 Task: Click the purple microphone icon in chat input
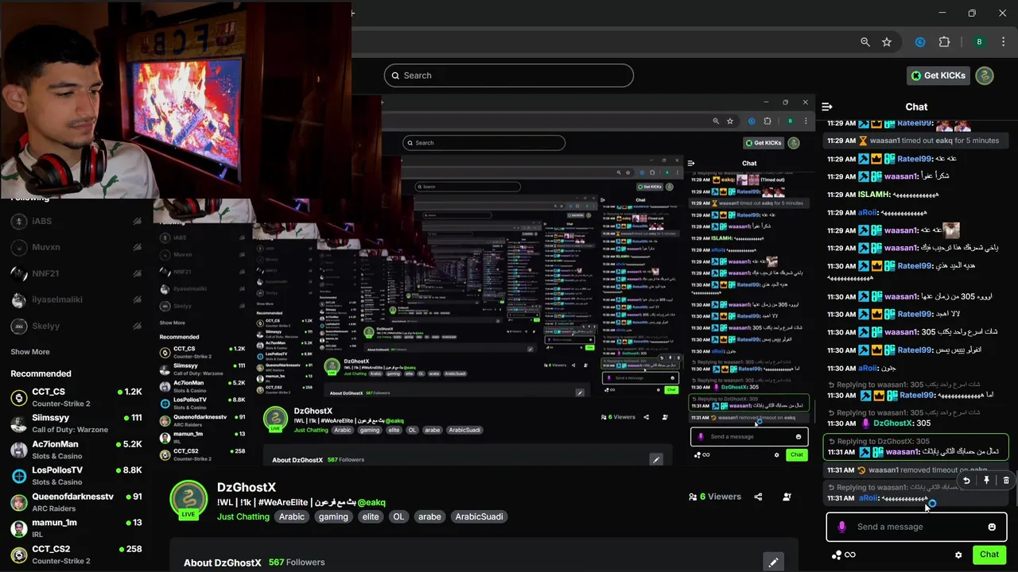click(x=841, y=527)
